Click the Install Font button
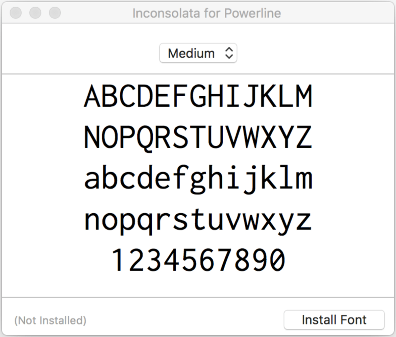This screenshot has width=396, height=337. pyautogui.click(x=334, y=320)
